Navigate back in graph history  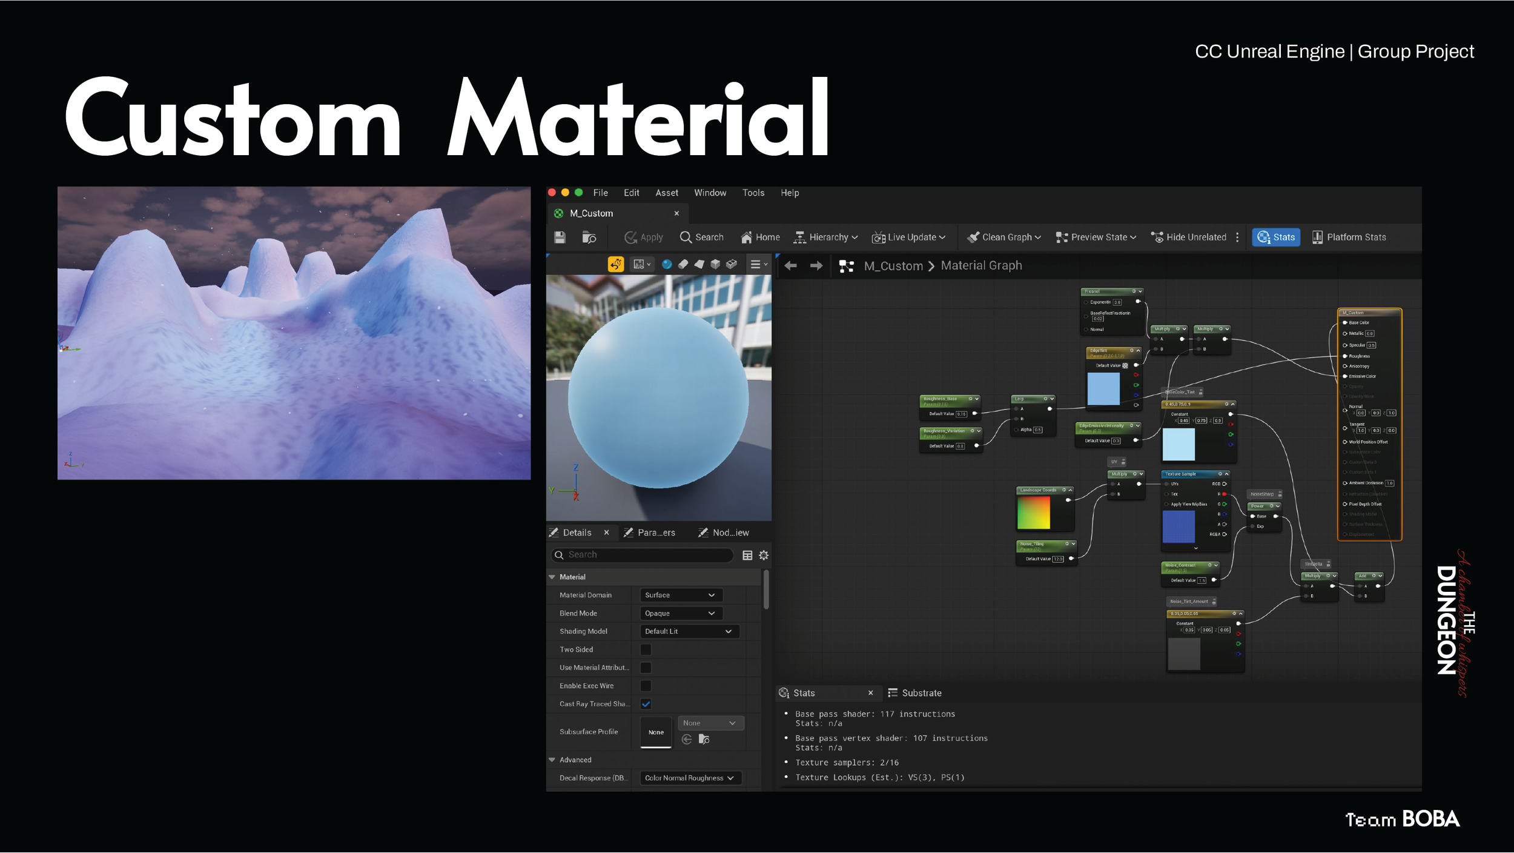point(791,265)
